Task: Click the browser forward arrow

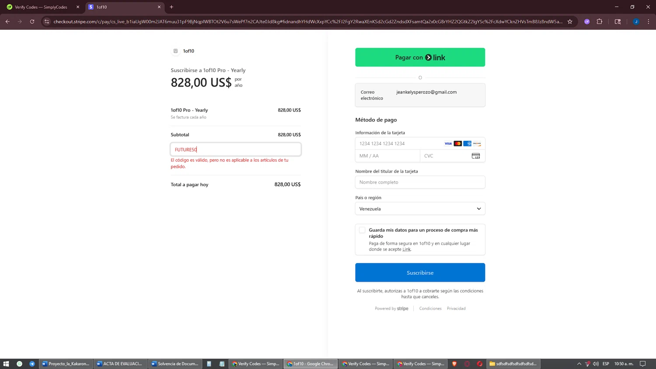Action: point(20,21)
